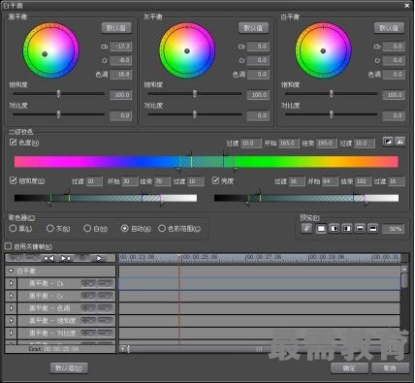
Task: Select the bottom-half split preview icon
Action: 373,229
